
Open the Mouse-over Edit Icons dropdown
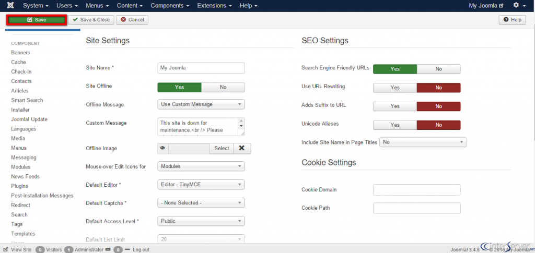coord(201,166)
